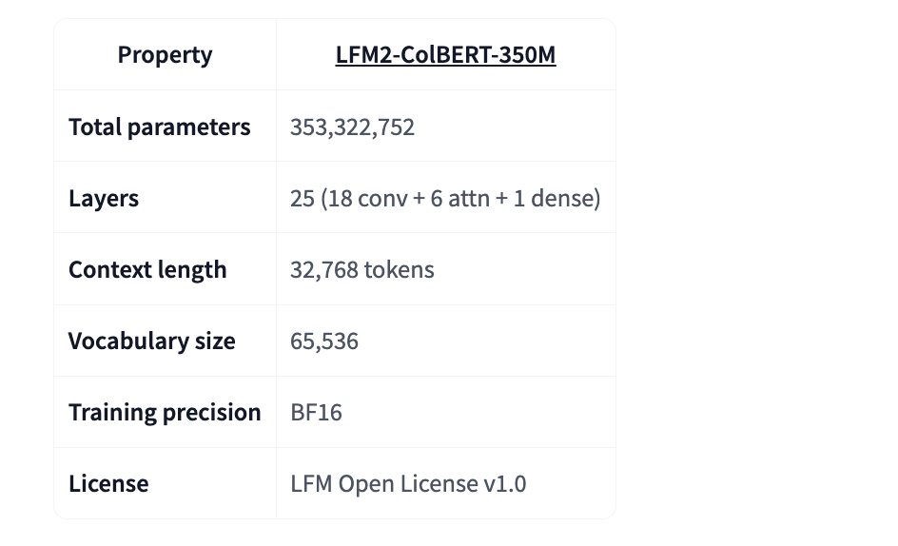The image size is (898, 546).
Task: Click the number 25 in Layers value
Action: (303, 198)
